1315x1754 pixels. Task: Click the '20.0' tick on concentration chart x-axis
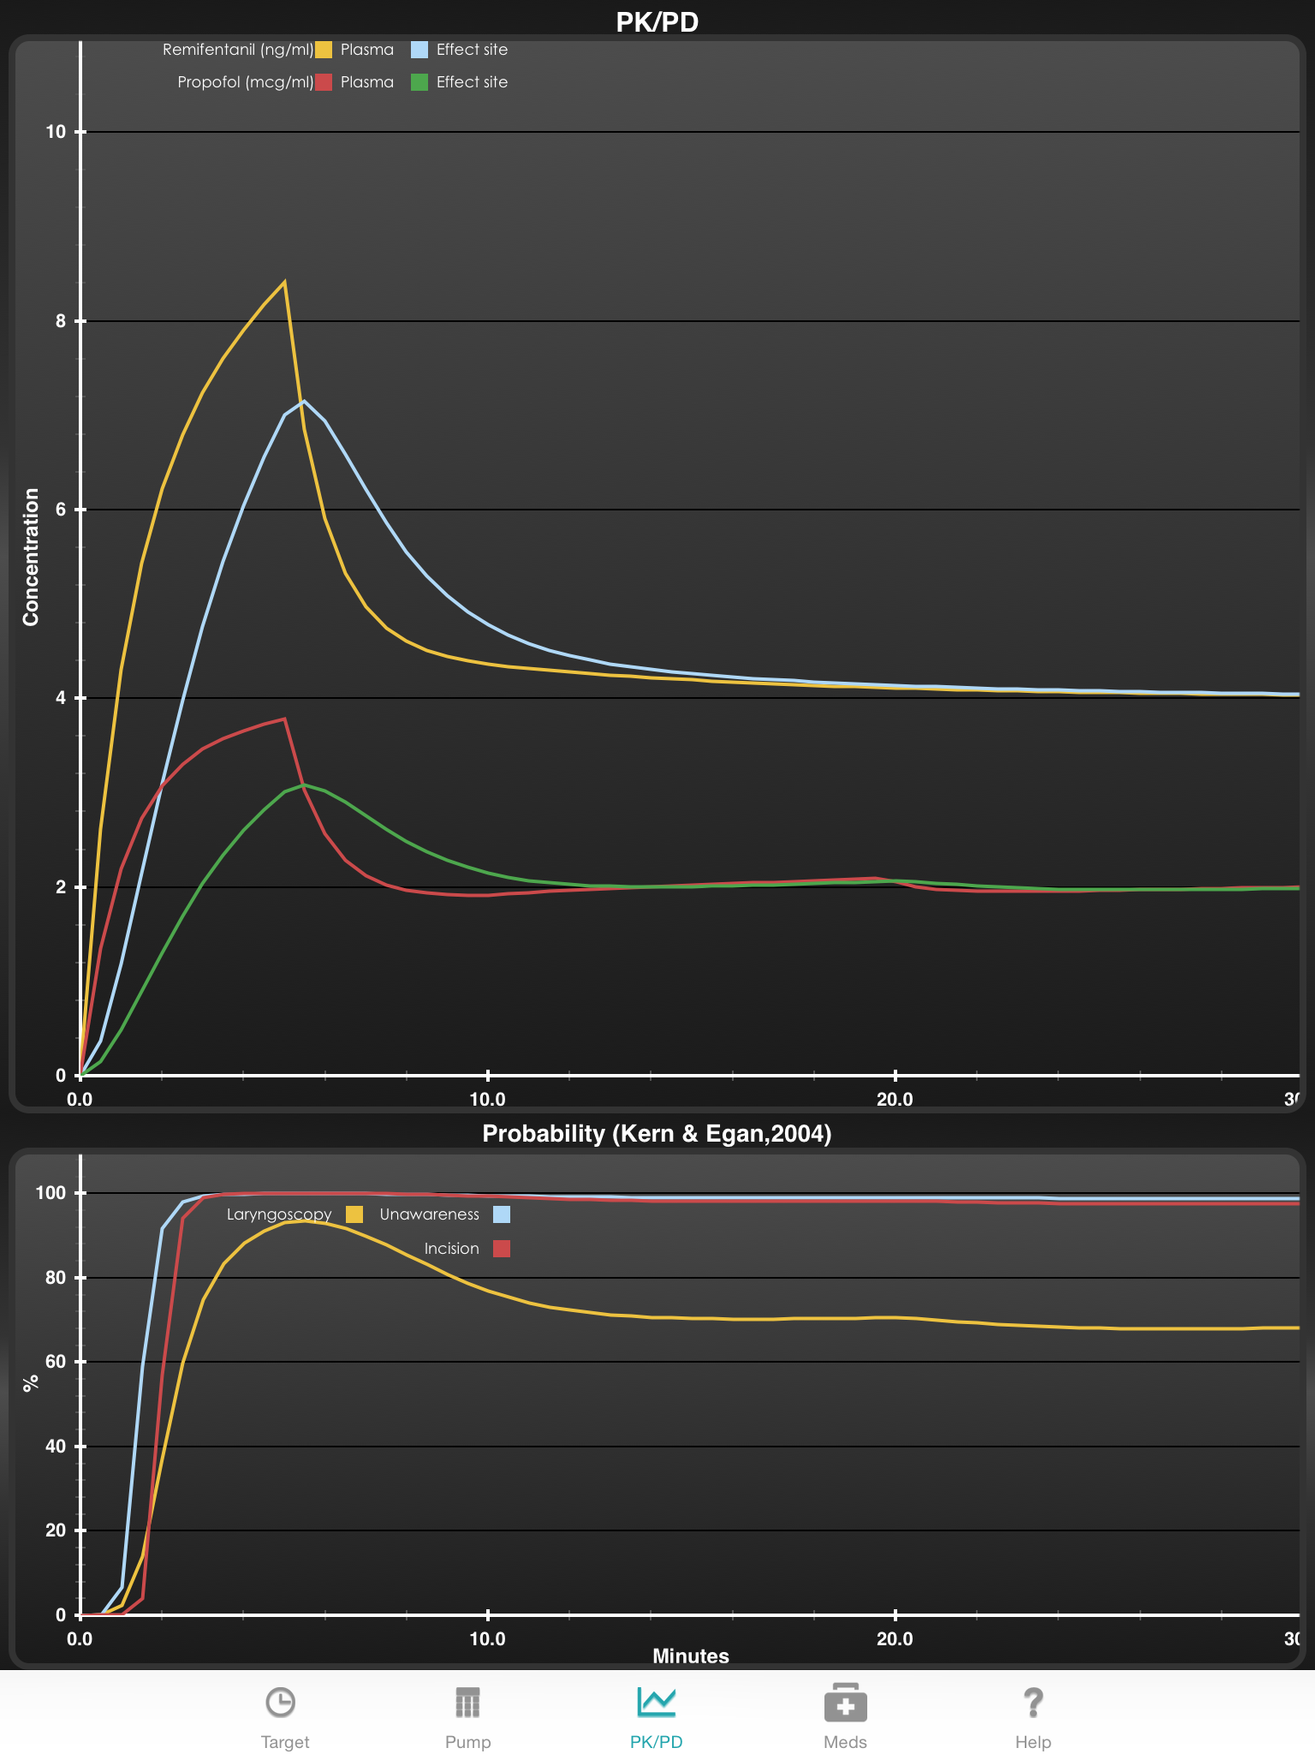(x=896, y=1099)
